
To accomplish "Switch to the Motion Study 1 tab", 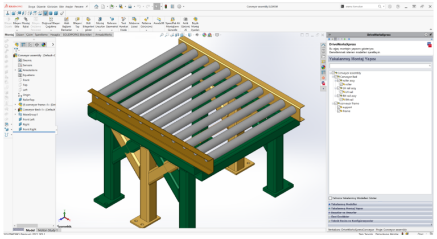I will tap(48, 230).
